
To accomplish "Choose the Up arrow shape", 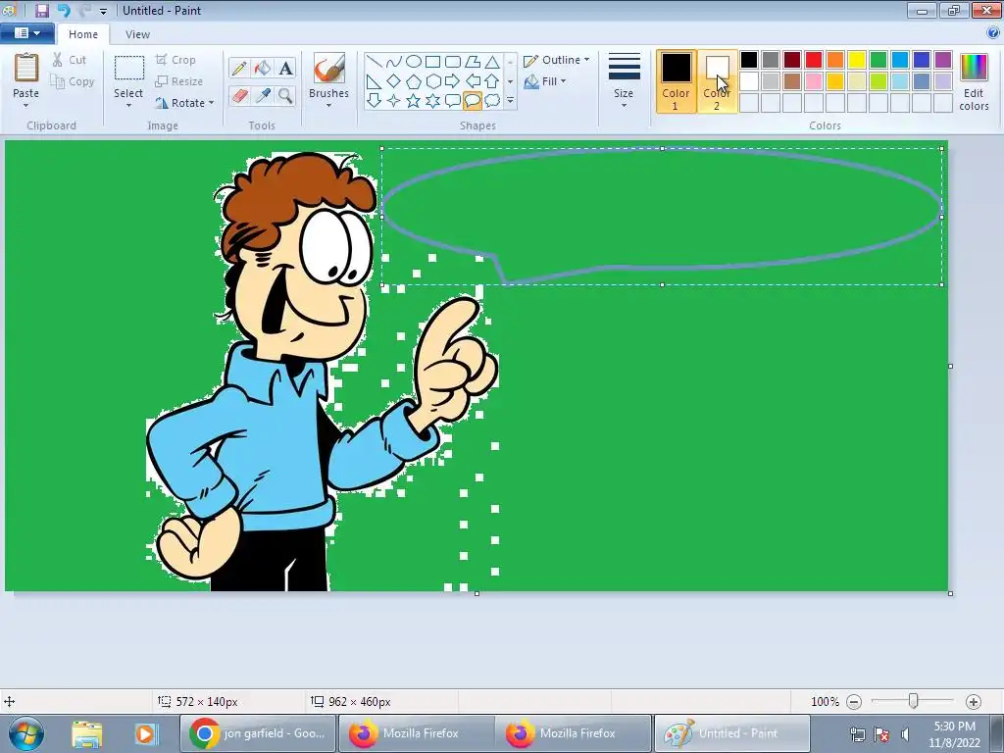I will point(492,81).
